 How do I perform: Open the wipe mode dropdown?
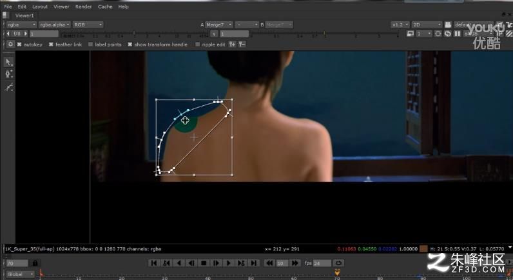pyautogui.click(x=247, y=25)
